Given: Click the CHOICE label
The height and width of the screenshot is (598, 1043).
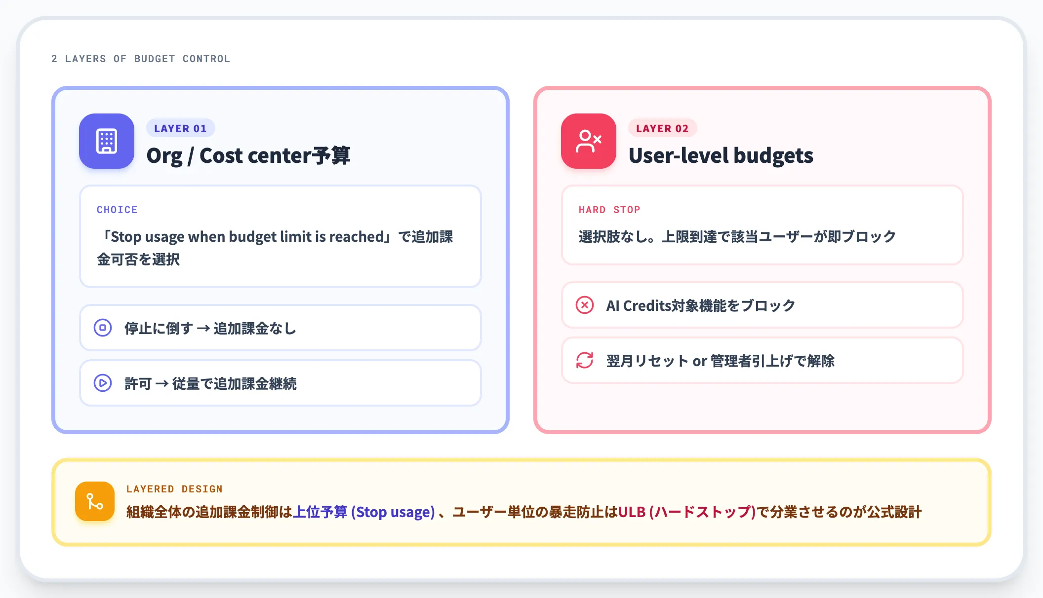Looking at the screenshot, I should (x=117, y=210).
